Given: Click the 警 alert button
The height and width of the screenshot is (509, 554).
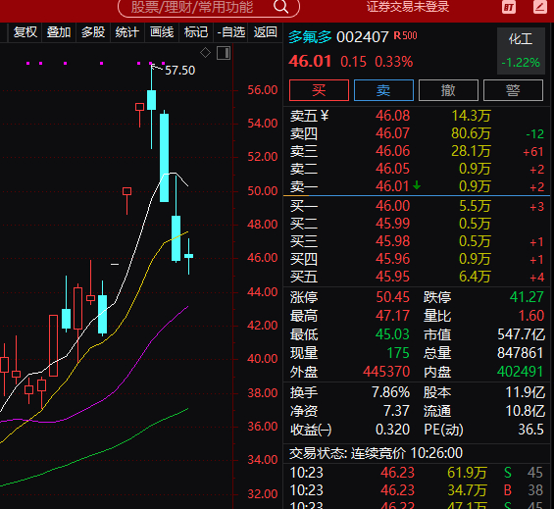Looking at the screenshot, I should pyautogui.click(x=513, y=90).
